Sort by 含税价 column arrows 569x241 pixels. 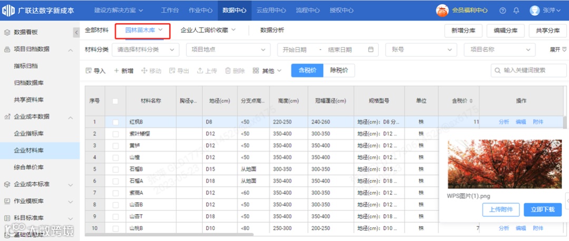click(x=471, y=101)
